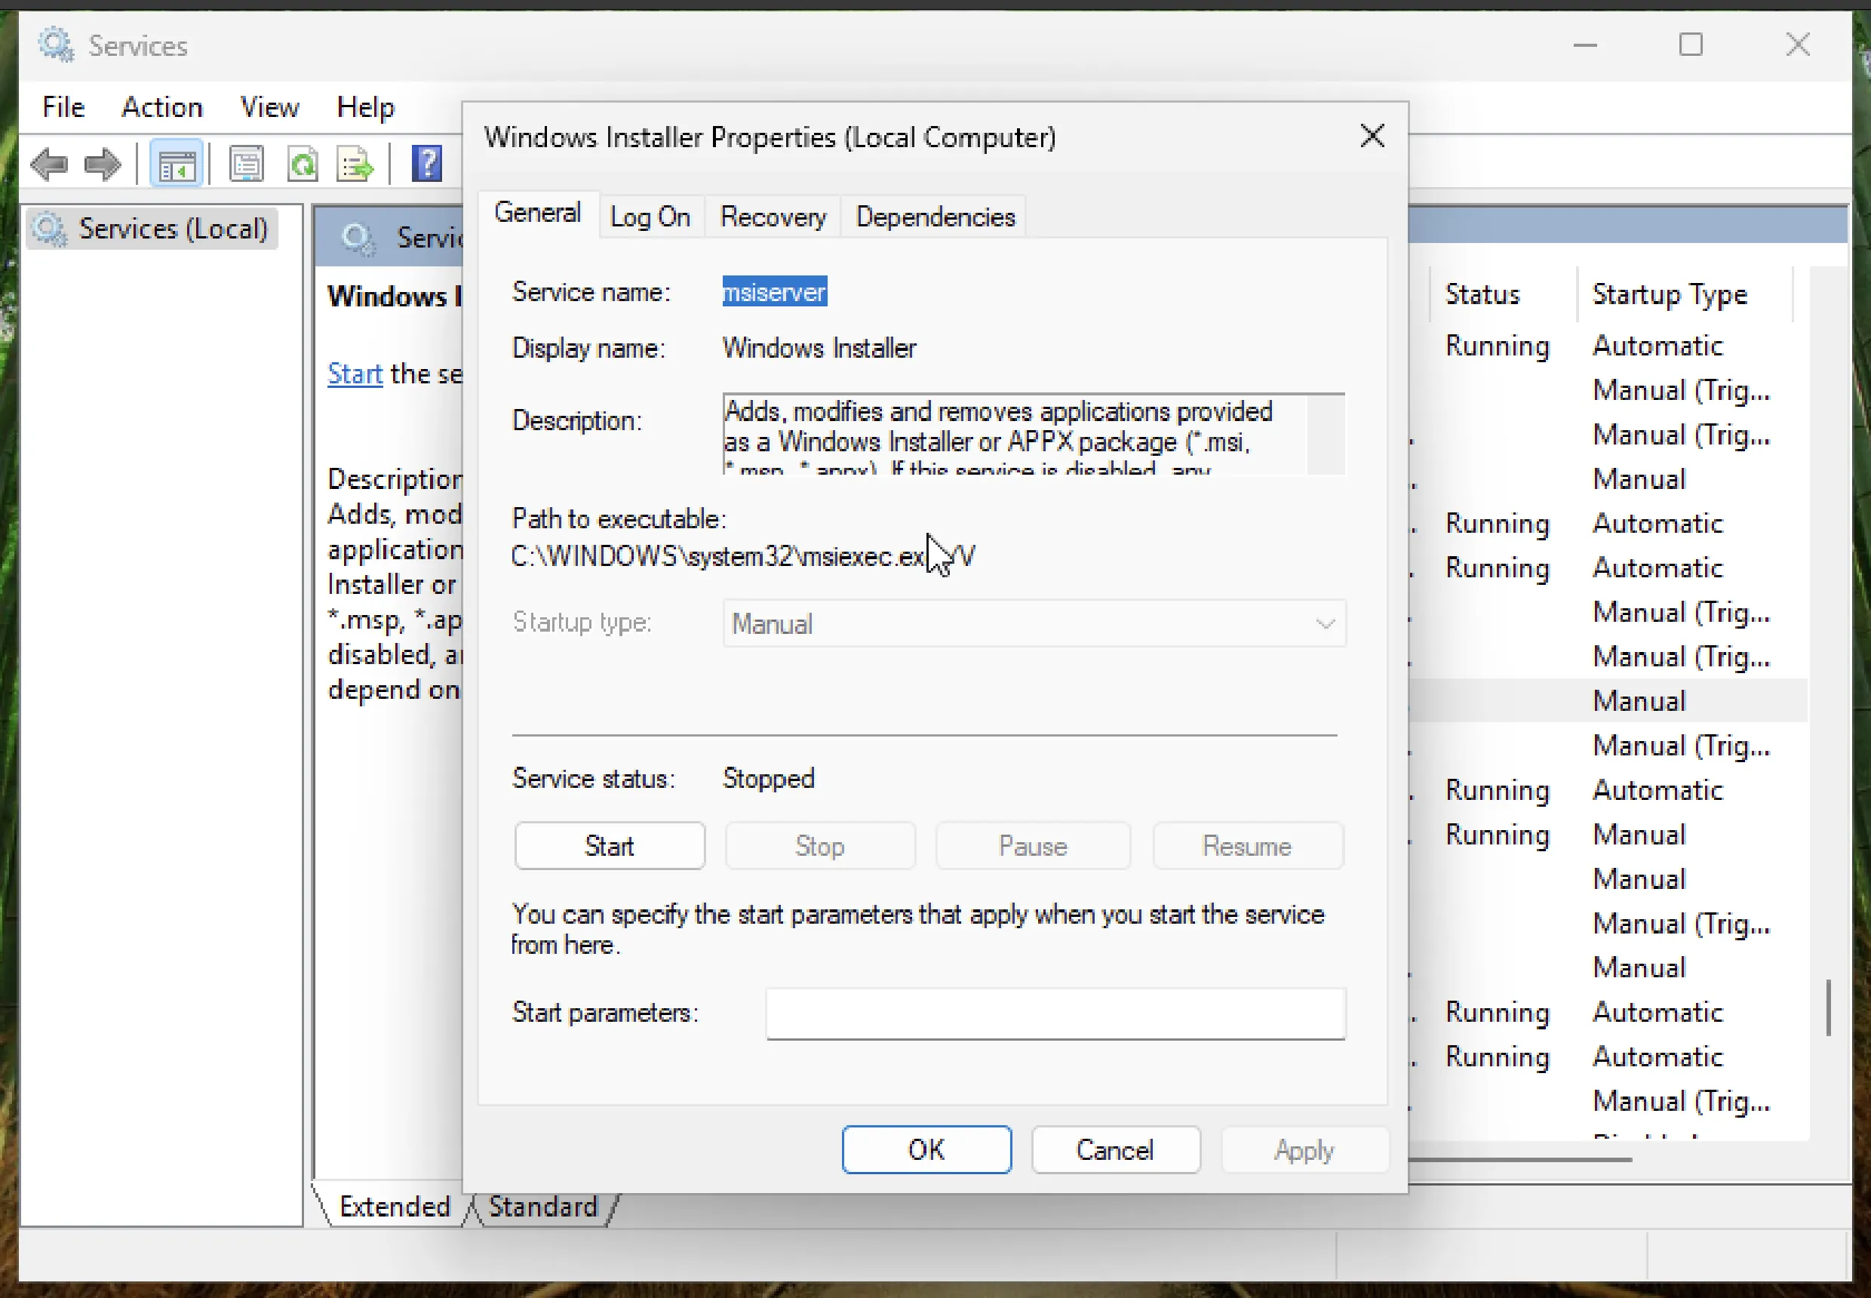Open the Action menu
Screen dimensions: 1871x1298
161,106
